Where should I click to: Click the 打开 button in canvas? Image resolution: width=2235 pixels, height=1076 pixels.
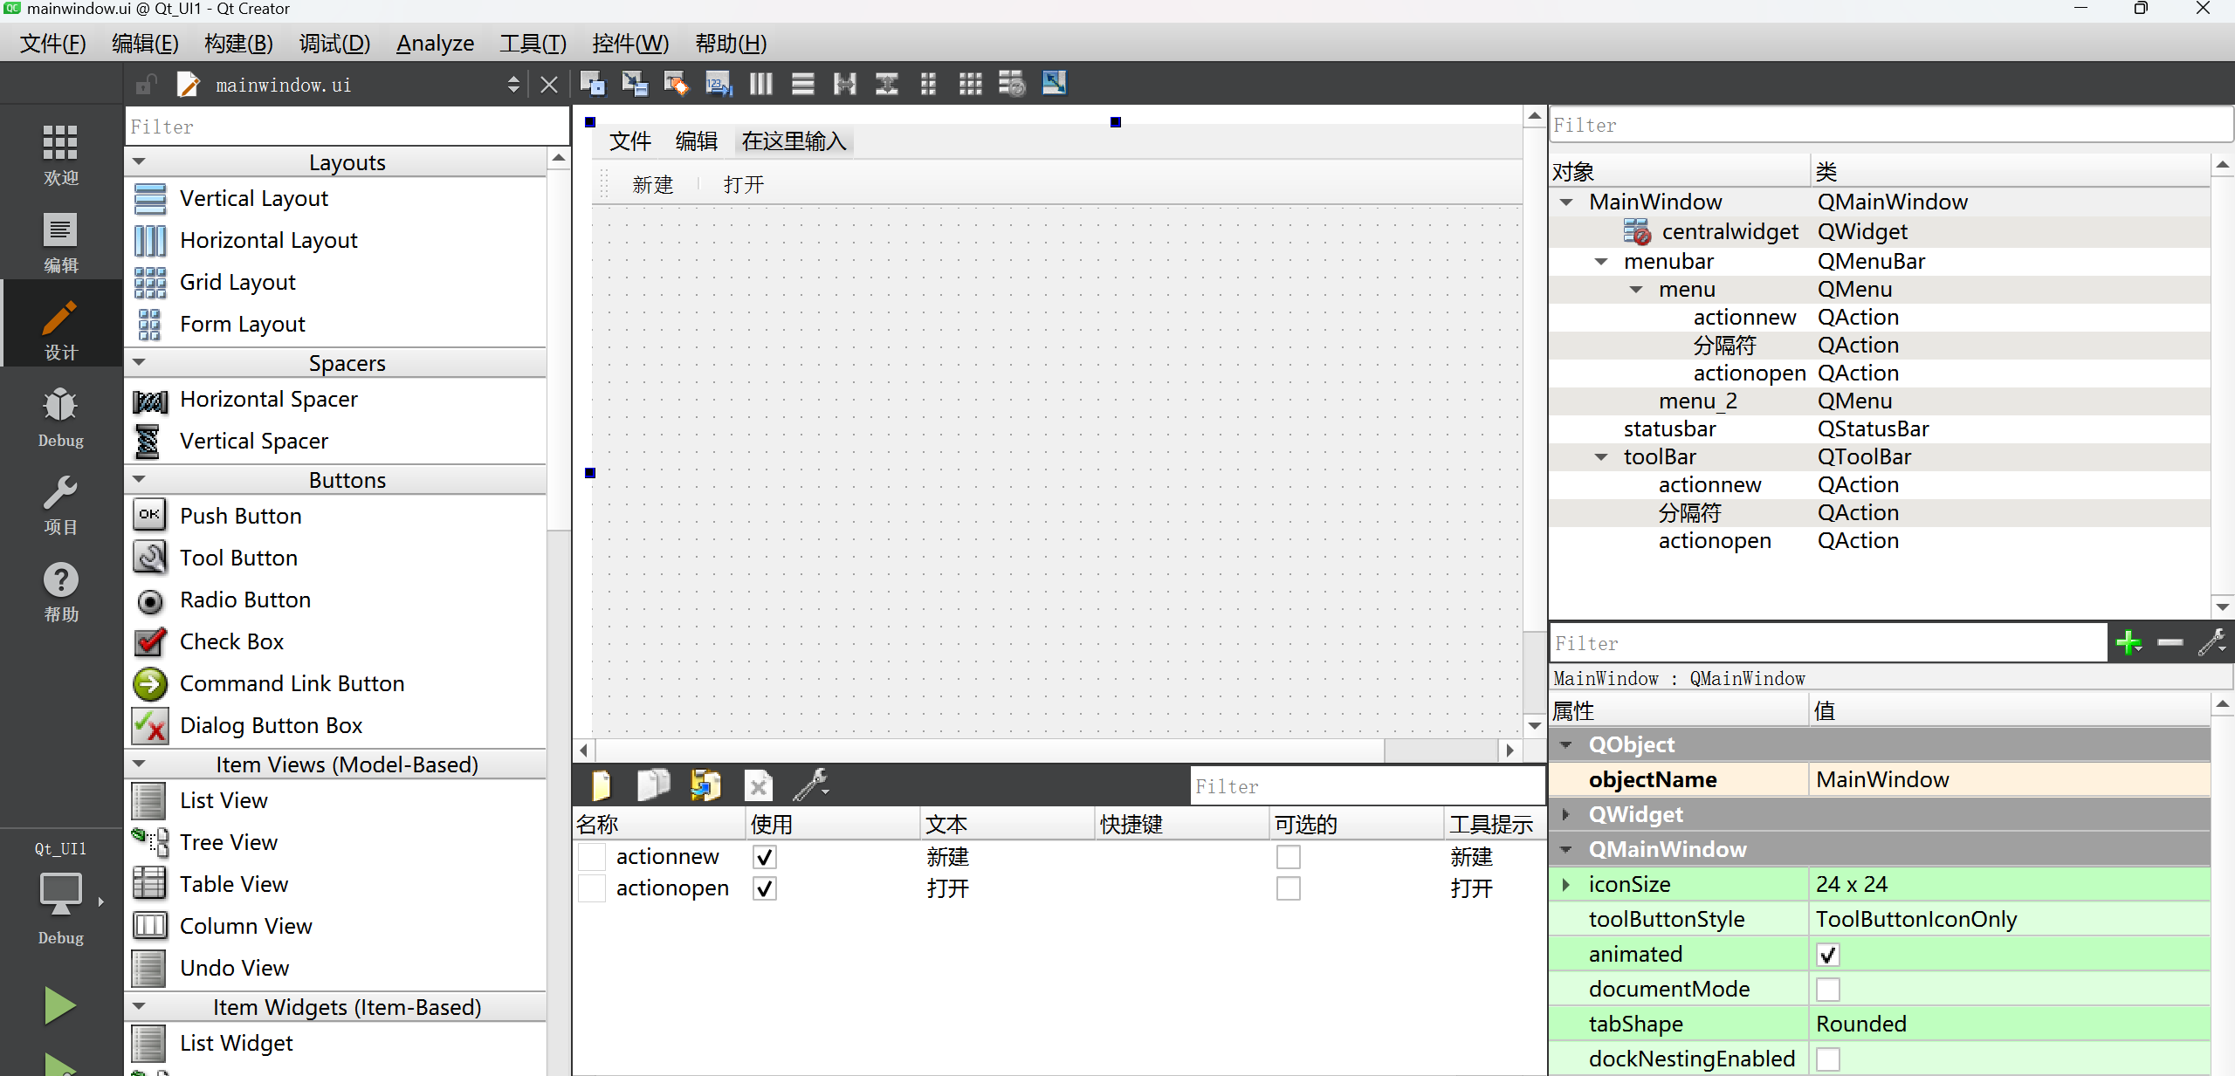click(x=743, y=184)
